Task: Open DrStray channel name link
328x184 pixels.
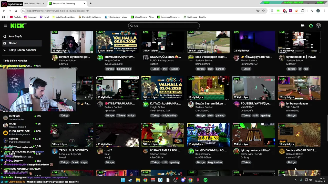Action: point(245,157)
